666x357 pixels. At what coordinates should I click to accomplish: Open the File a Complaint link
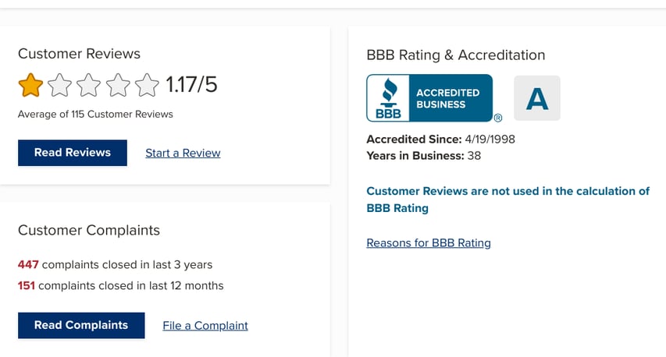[205, 326]
